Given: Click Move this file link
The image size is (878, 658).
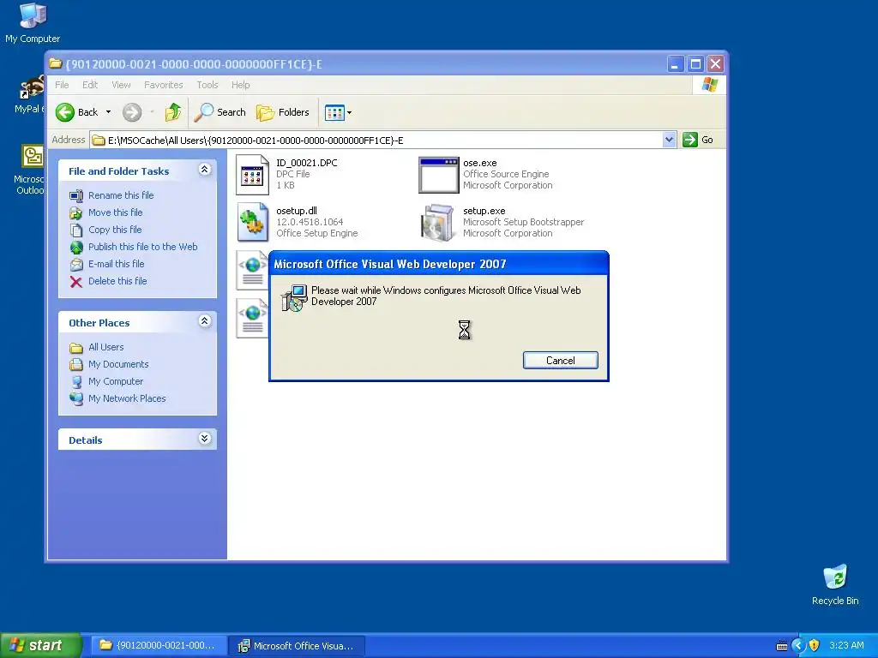Looking at the screenshot, I should click(116, 212).
